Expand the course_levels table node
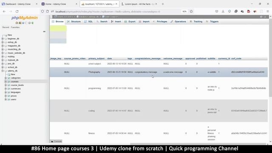The height and width of the screenshot is (153, 272). [x=6, y=85]
